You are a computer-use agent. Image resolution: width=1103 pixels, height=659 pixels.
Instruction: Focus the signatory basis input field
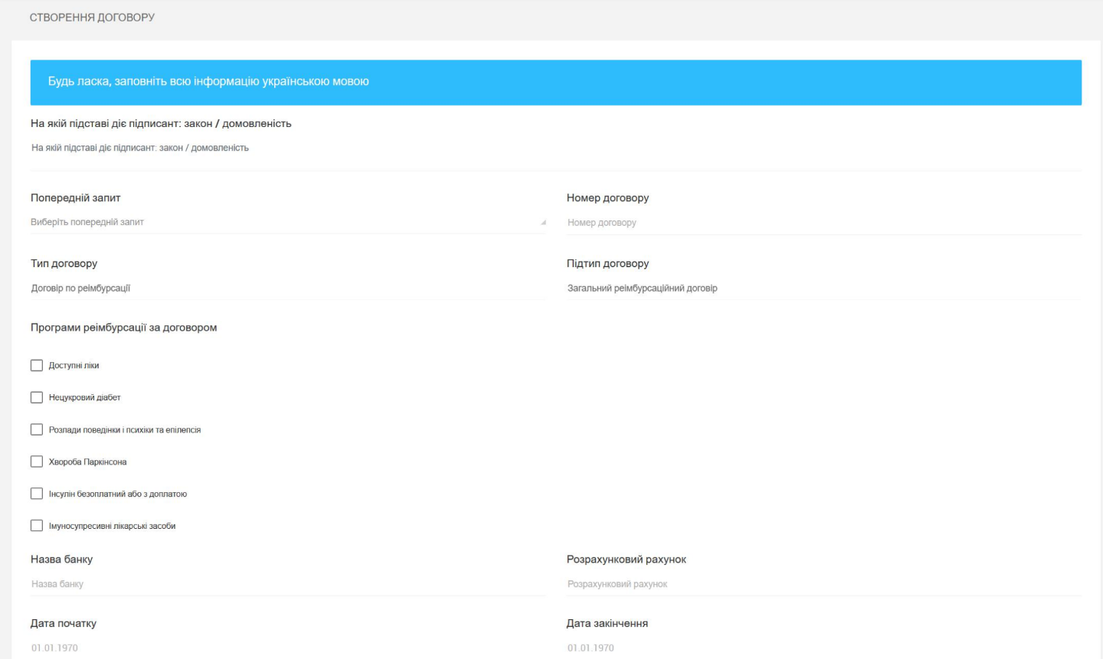click(555, 148)
